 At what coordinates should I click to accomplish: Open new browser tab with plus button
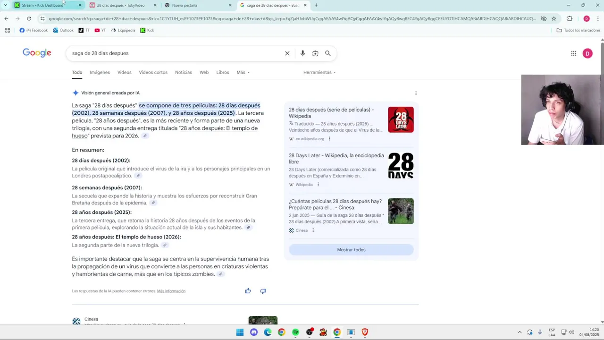pos(317,5)
